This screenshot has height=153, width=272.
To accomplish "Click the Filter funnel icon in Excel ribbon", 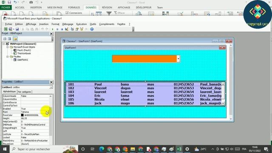I will click(x=109, y=13).
